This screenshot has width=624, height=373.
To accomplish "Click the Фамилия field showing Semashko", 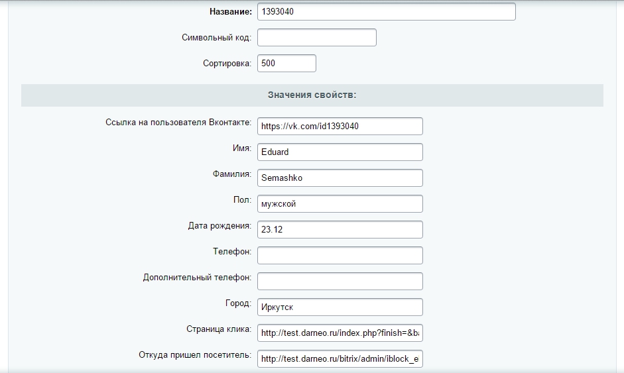I will (x=340, y=178).
